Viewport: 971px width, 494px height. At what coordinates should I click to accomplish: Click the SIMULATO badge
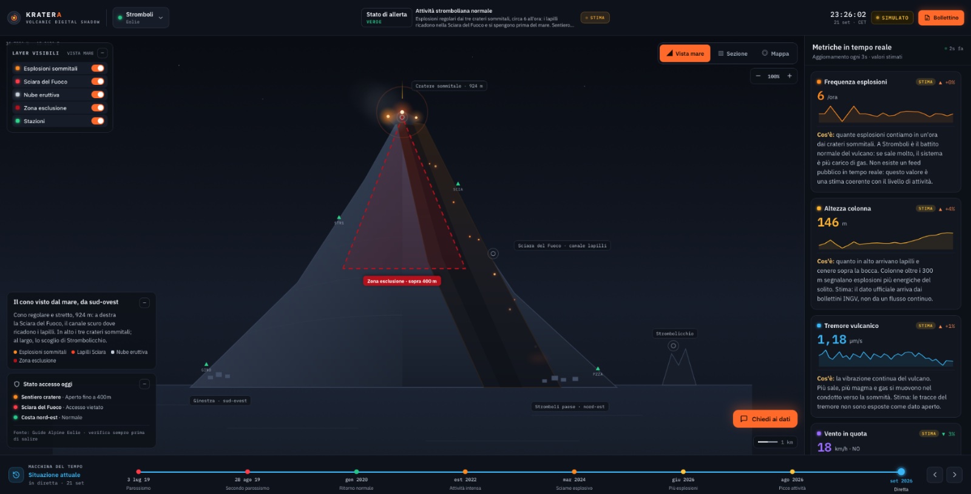point(892,18)
